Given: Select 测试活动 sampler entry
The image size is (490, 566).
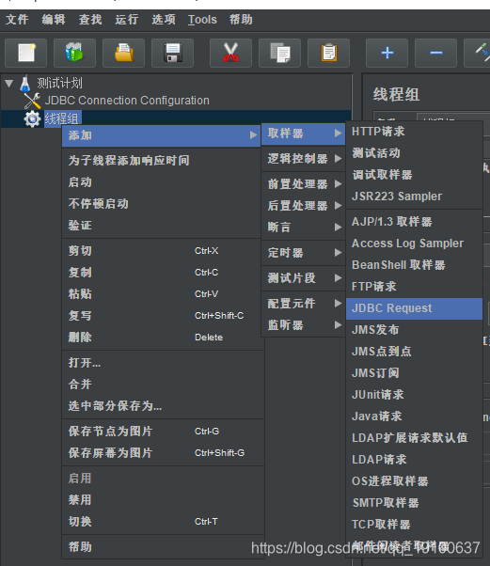Looking at the screenshot, I should tap(414, 153).
